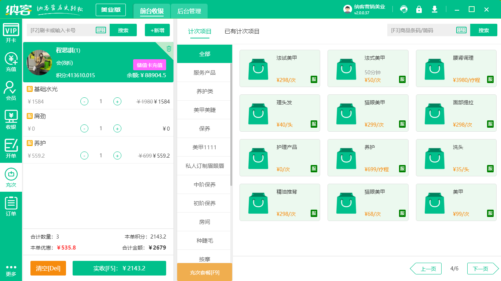Add 腰肾调理 product card
Screen dimensions: 501x281
click(x=456, y=68)
